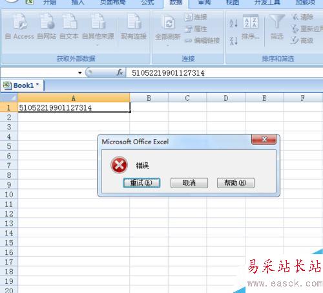
Task: Click Cancel (取消) in error dialog
Action: [189, 183]
